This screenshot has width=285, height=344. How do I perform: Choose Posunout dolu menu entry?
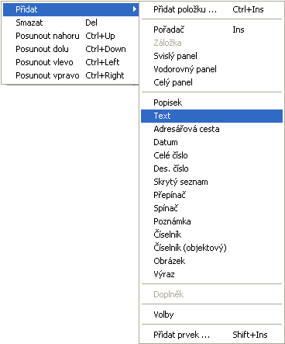click(70, 49)
